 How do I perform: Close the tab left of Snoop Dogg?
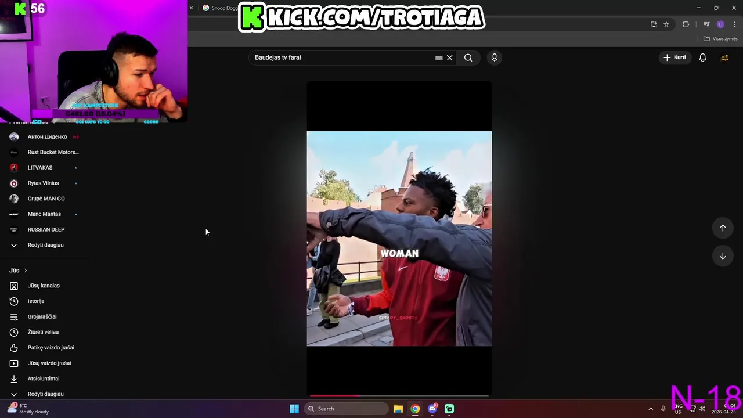(191, 8)
